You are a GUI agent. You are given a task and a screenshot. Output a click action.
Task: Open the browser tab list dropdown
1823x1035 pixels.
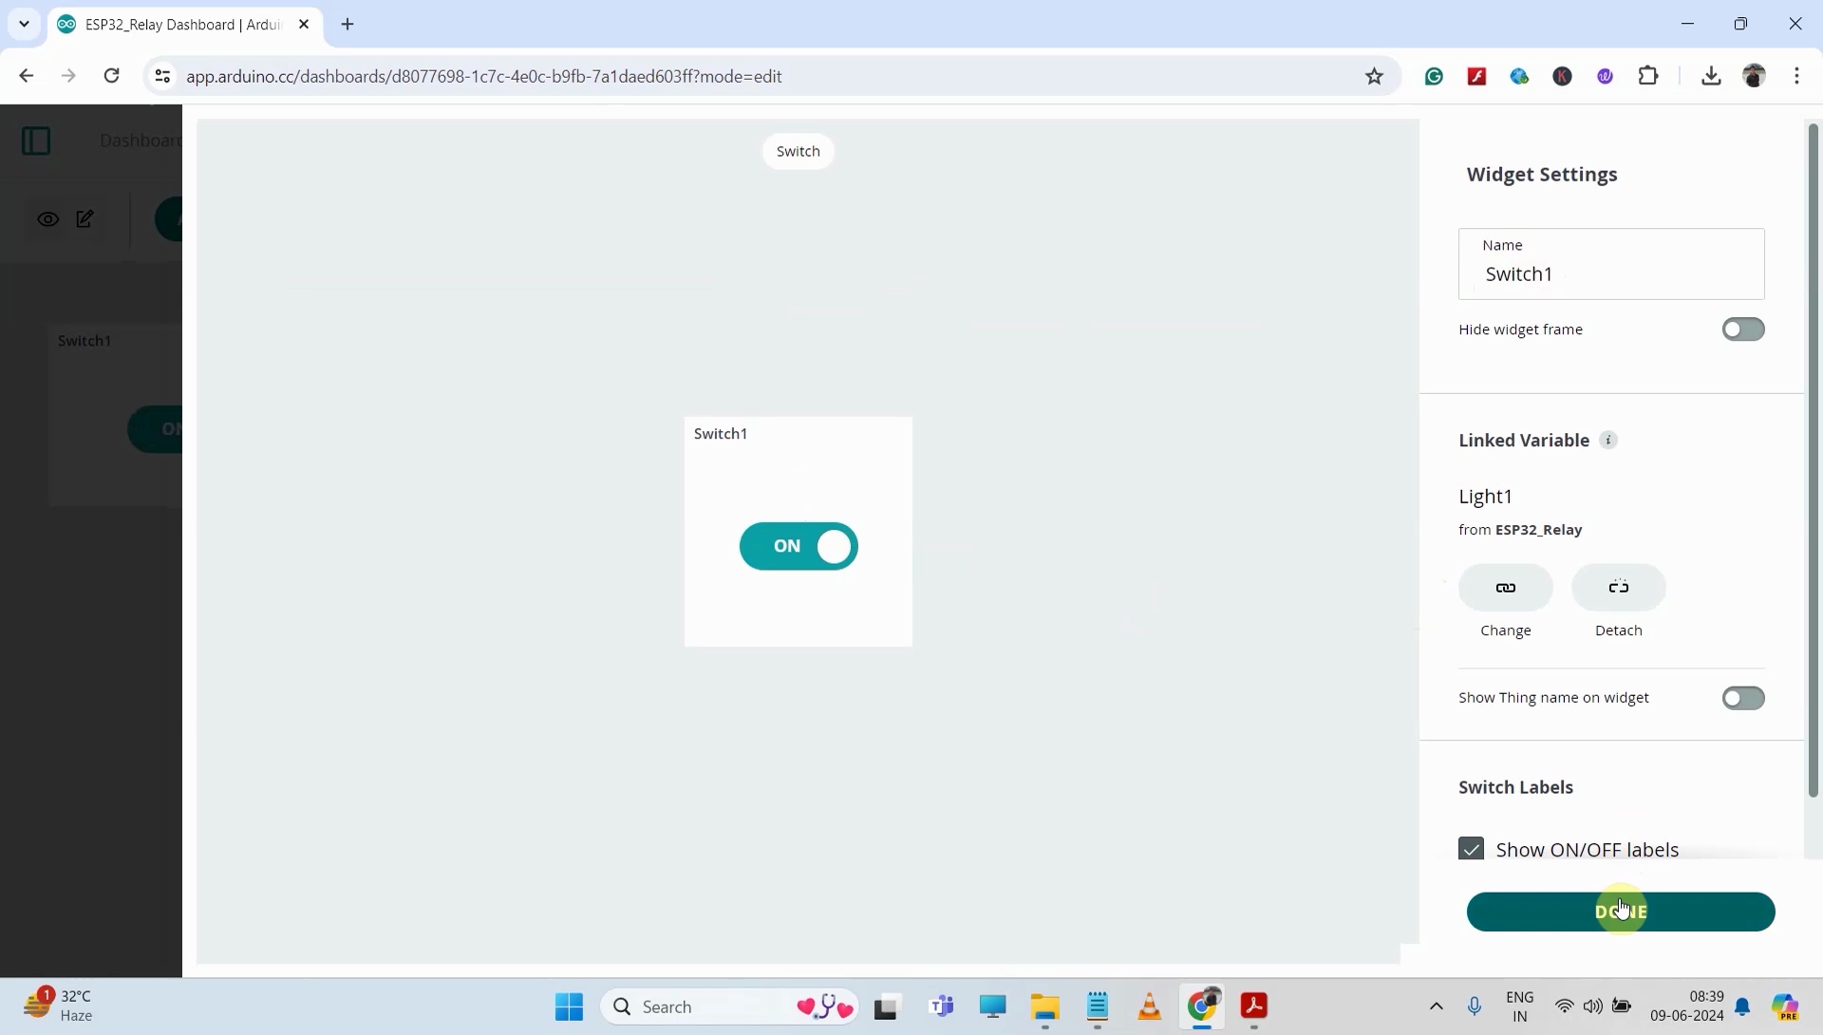point(24,24)
